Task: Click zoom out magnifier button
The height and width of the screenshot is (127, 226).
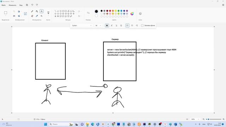Action: [x=203, y=119]
